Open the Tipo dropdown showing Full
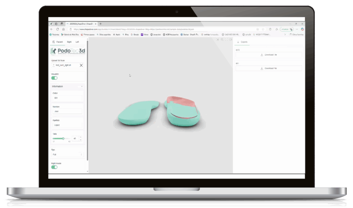Viewport: 353px width, 208px height. point(67,155)
